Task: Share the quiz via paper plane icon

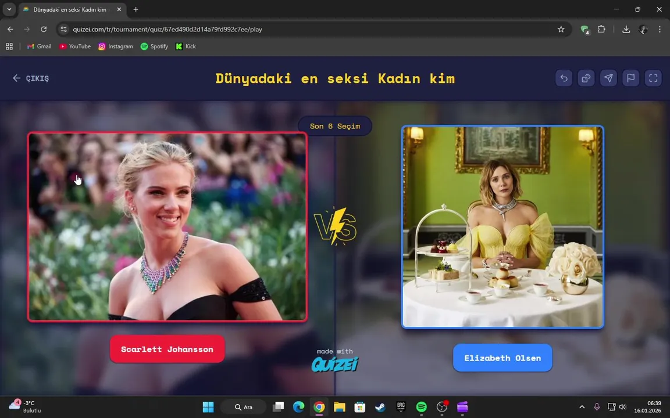Action: pos(608,78)
